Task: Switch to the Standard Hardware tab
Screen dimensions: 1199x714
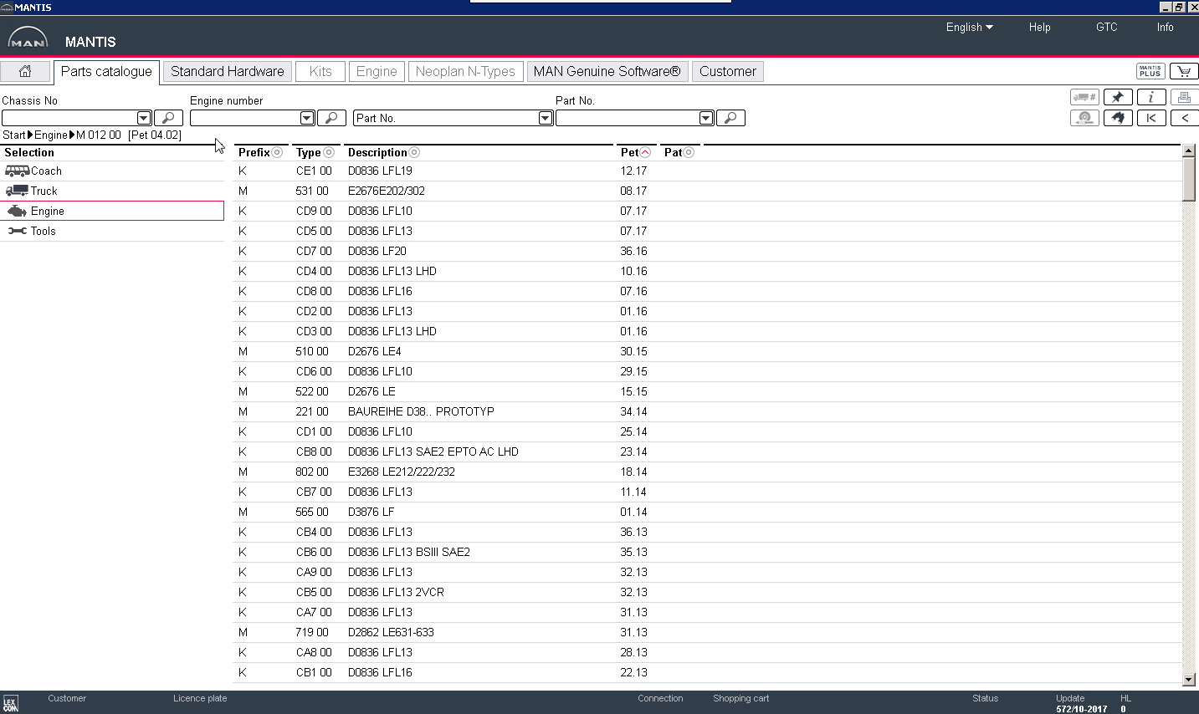Action: pos(228,72)
